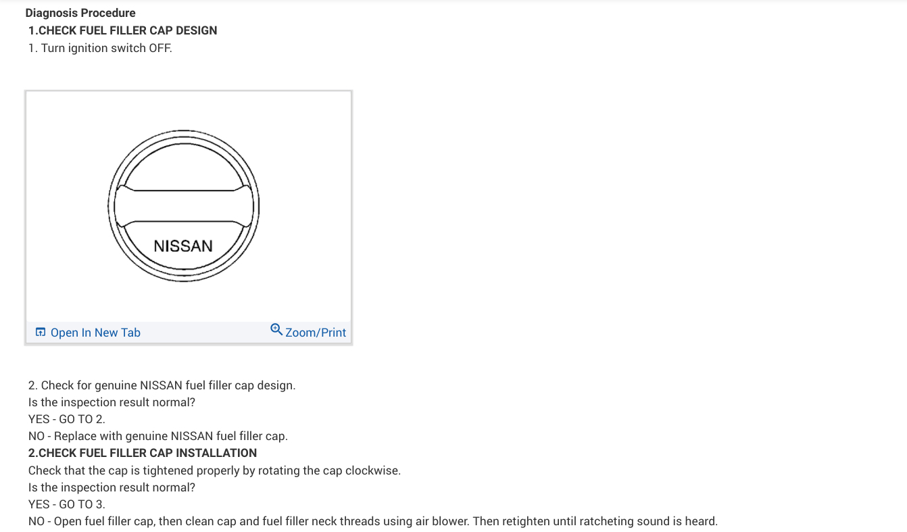Click the rotating the cap clockwise instruction
This screenshot has width=907, height=532.
tap(214, 470)
